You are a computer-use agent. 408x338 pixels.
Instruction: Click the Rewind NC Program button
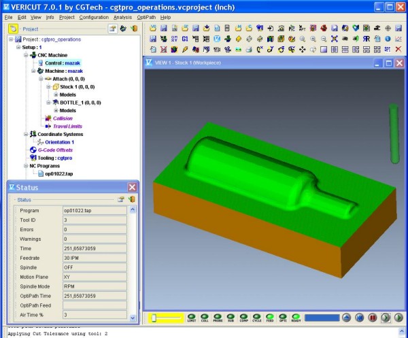(x=359, y=318)
